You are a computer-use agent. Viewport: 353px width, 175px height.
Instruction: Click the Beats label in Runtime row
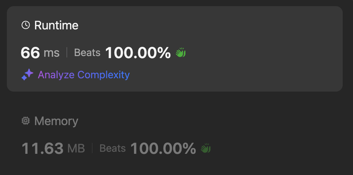click(87, 53)
